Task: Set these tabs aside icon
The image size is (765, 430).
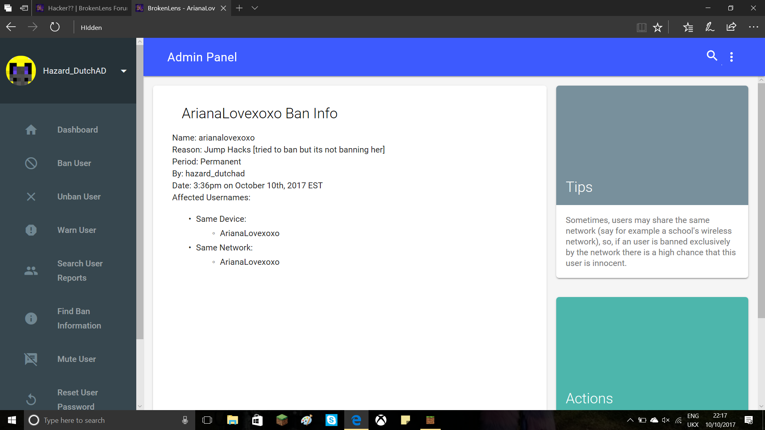Action: point(24,8)
